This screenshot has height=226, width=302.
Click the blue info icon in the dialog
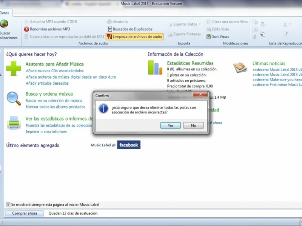pyautogui.click(x=103, y=108)
